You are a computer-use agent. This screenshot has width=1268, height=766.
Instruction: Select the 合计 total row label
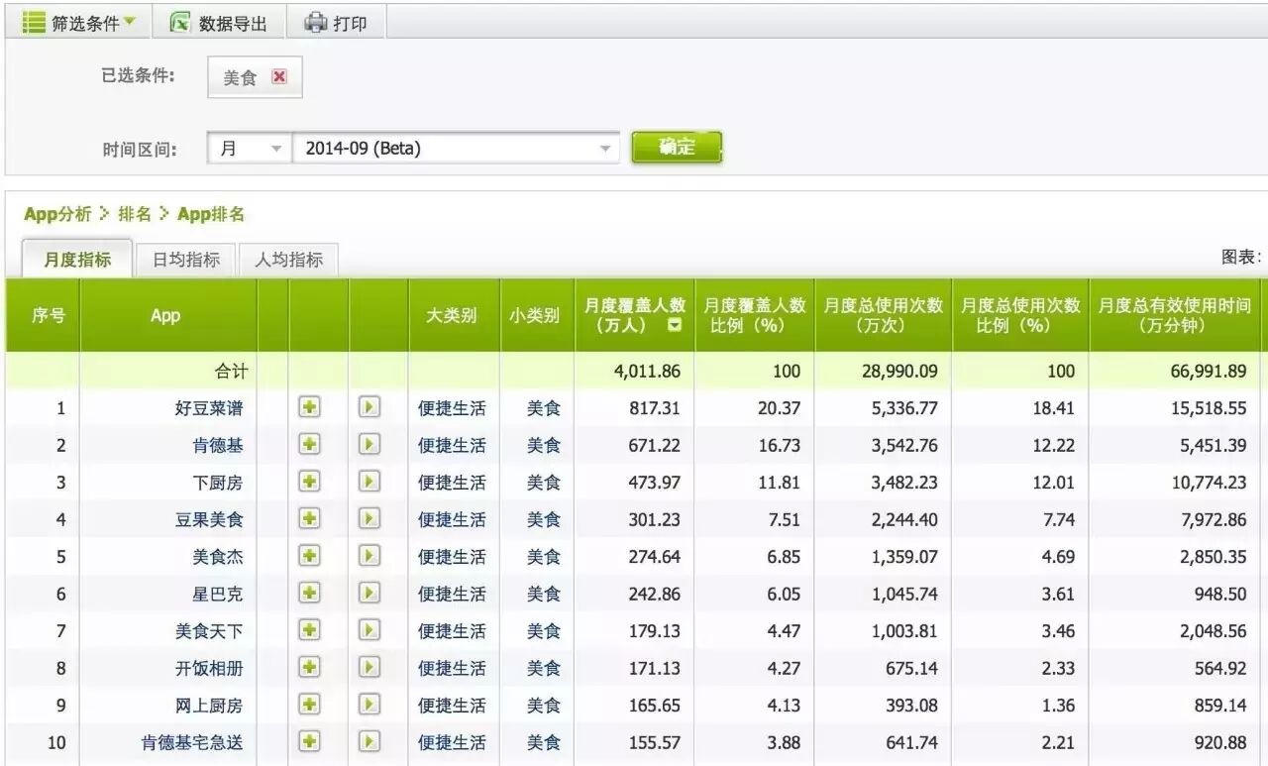tap(232, 372)
